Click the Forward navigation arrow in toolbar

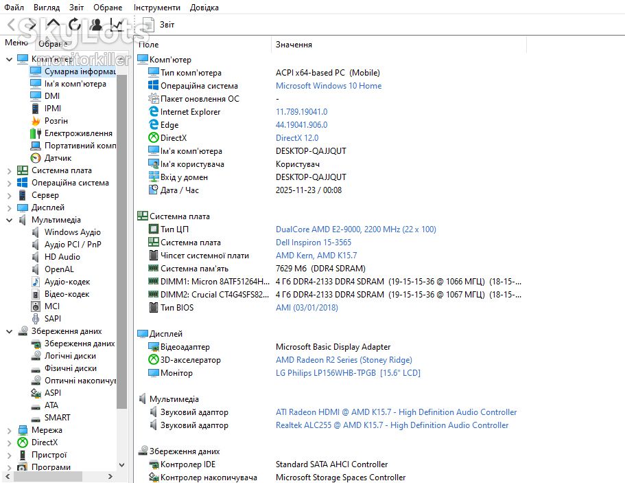click(x=32, y=25)
